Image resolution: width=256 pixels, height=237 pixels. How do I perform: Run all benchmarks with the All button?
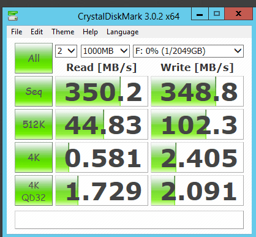point(34,58)
